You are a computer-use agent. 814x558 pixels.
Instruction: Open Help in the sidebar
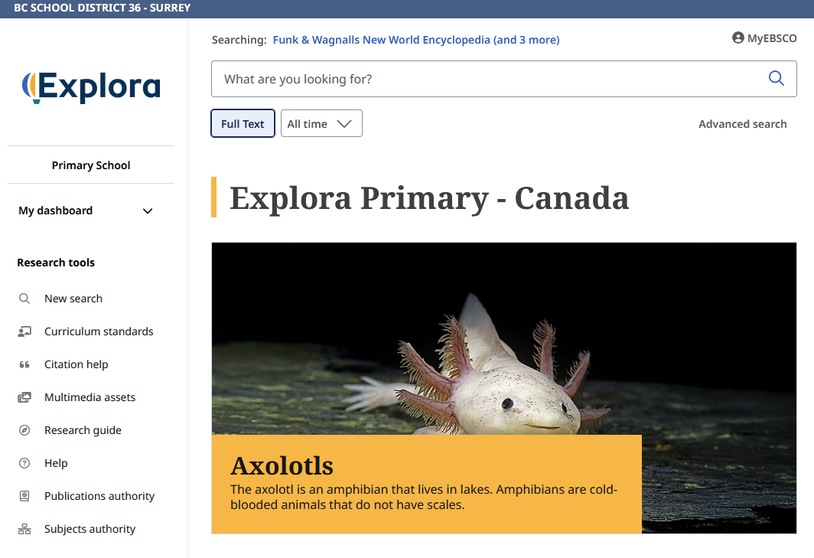click(56, 463)
